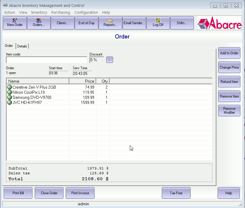The height and width of the screenshot is (208, 245).
Task: Click the price 119.95
Action: [x=89, y=92]
